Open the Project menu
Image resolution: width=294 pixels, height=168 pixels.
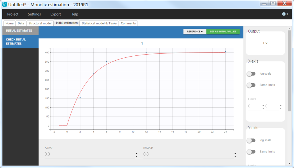coord(13,14)
